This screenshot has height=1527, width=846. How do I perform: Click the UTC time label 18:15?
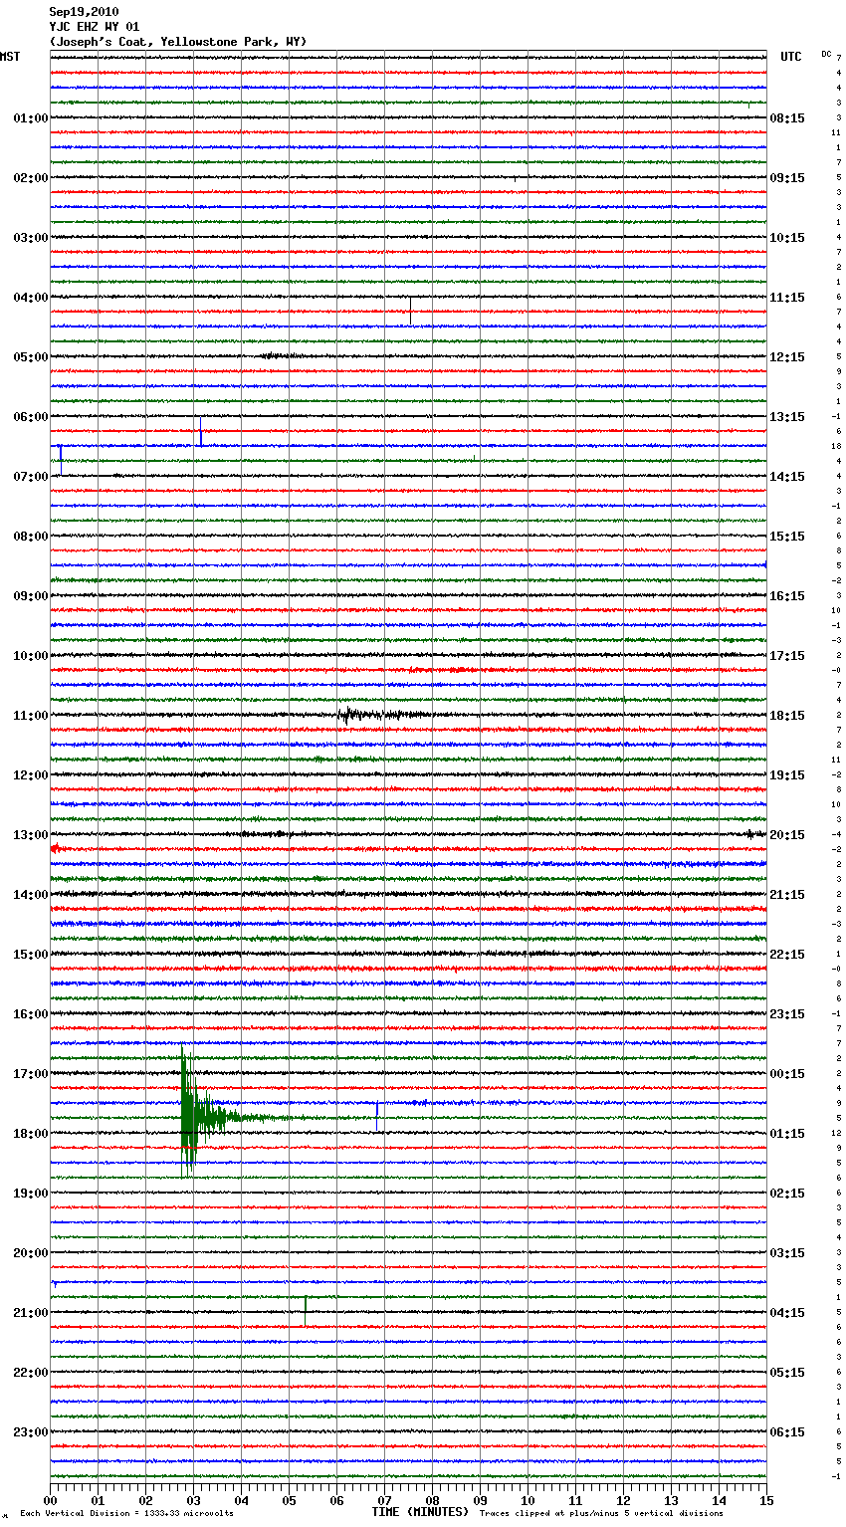[787, 716]
